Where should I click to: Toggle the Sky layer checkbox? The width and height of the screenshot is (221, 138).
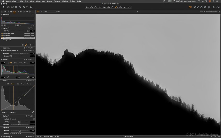(x=2, y=38)
